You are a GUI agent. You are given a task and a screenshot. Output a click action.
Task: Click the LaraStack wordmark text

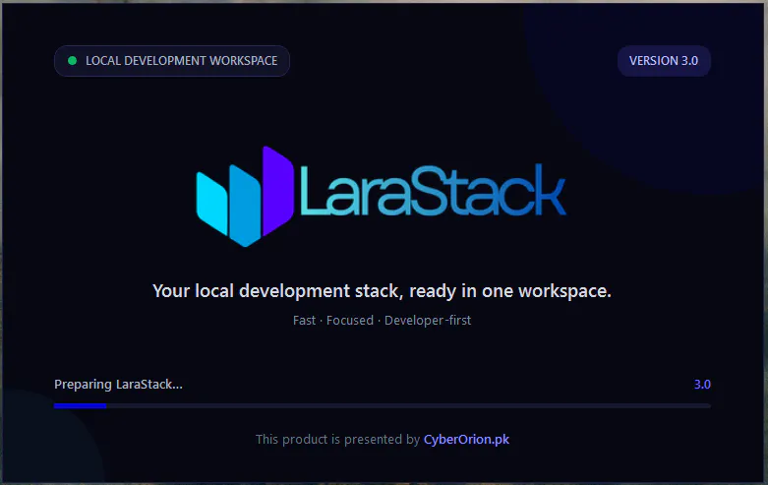433,191
